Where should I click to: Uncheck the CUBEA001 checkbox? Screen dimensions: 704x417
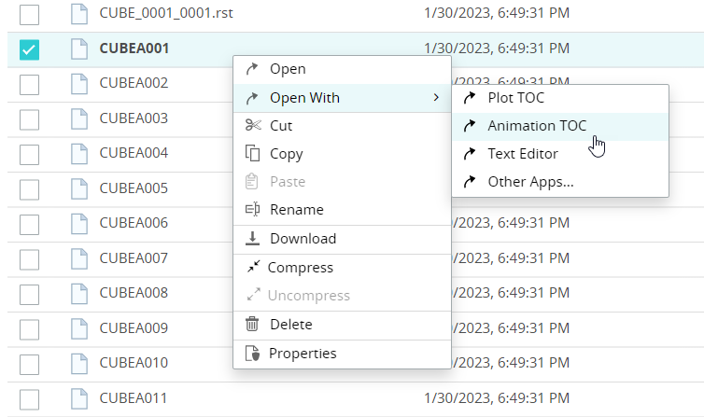click(x=29, y=49)
